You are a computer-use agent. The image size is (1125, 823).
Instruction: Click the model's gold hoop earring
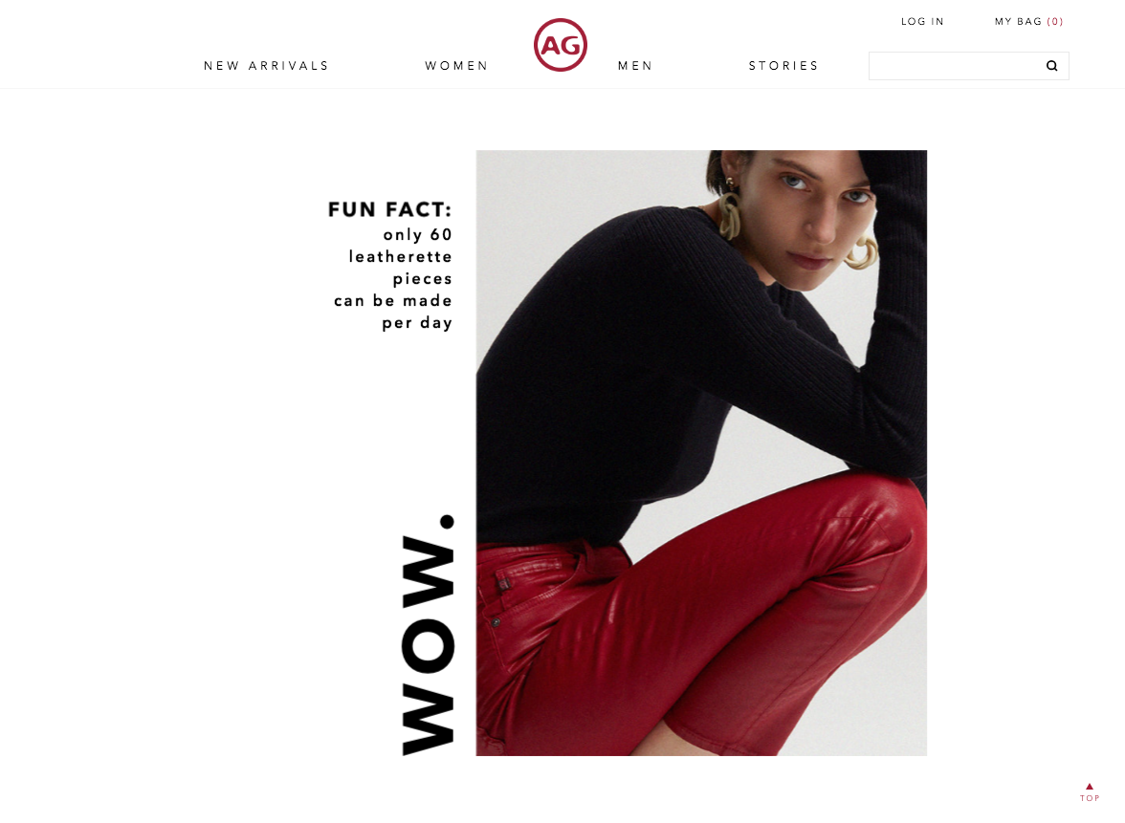[x=731, y=214]
